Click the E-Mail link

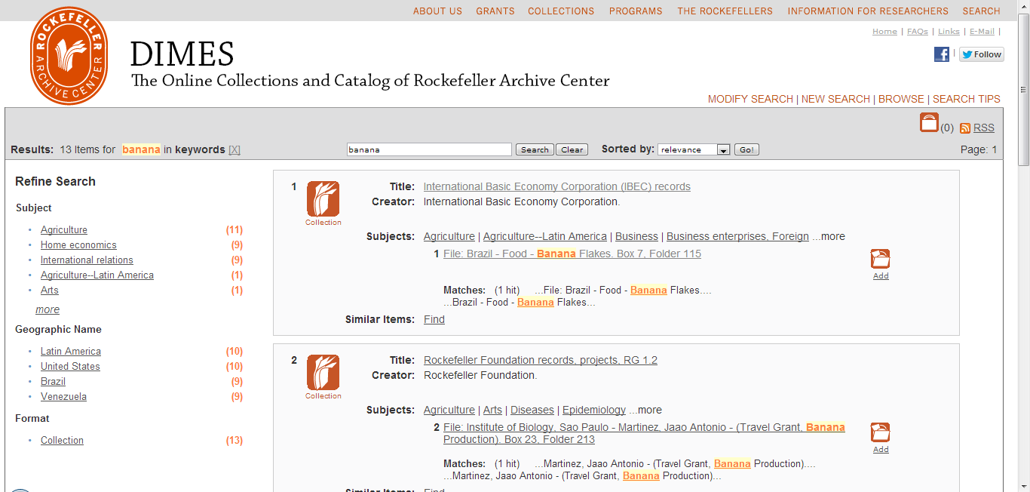[982, 32]
